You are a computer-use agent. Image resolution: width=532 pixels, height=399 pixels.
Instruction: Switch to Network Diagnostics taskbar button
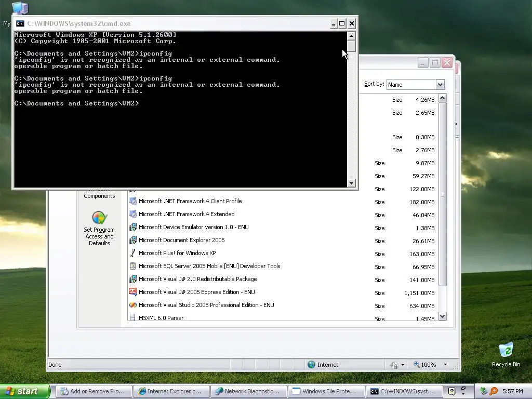(x=249, y=391)
